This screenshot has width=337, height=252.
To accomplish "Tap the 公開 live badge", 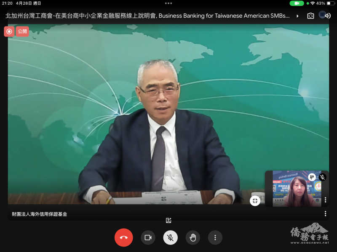I will click(x=22, y=31).
